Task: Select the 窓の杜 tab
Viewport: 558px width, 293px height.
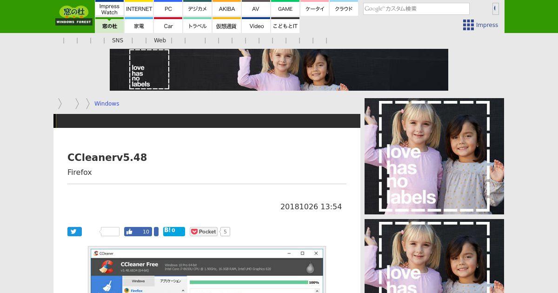Action: (109, 26)
